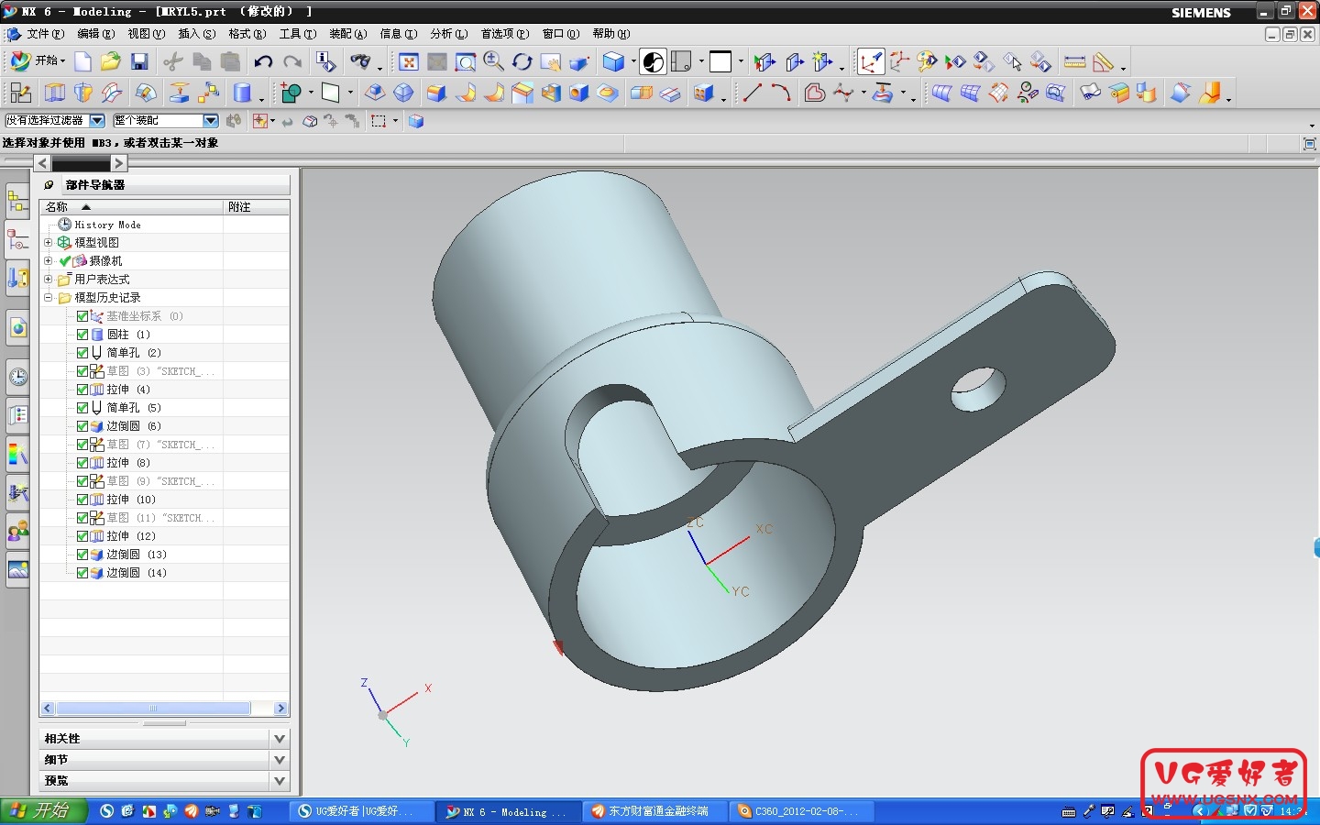The height and width of the screenshot is (825, 1320).
Task: Click the WCS display icon
Action: [x=871, y=61]
